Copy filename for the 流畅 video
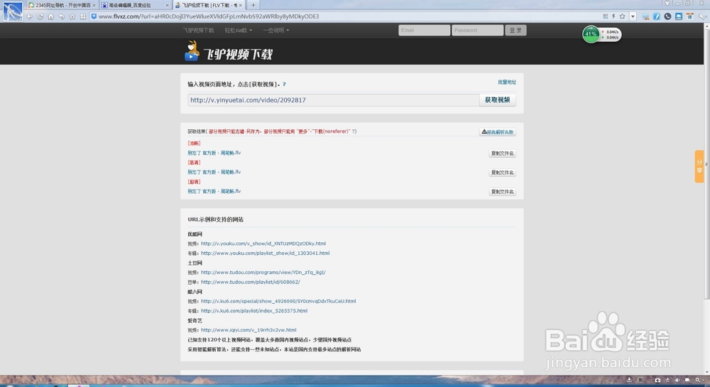This screenshot has height=387, width=710. click(x=502, y=153)
